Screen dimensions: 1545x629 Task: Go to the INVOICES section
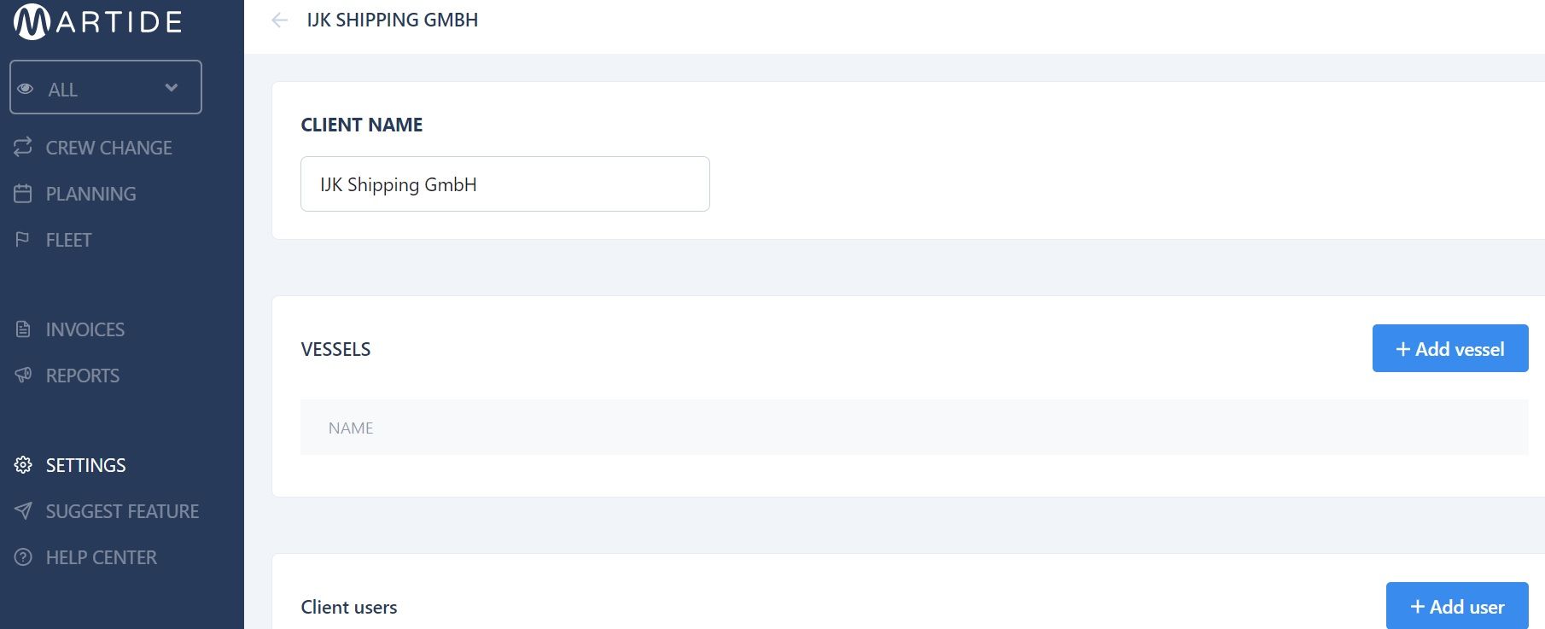tap(85, 329)
